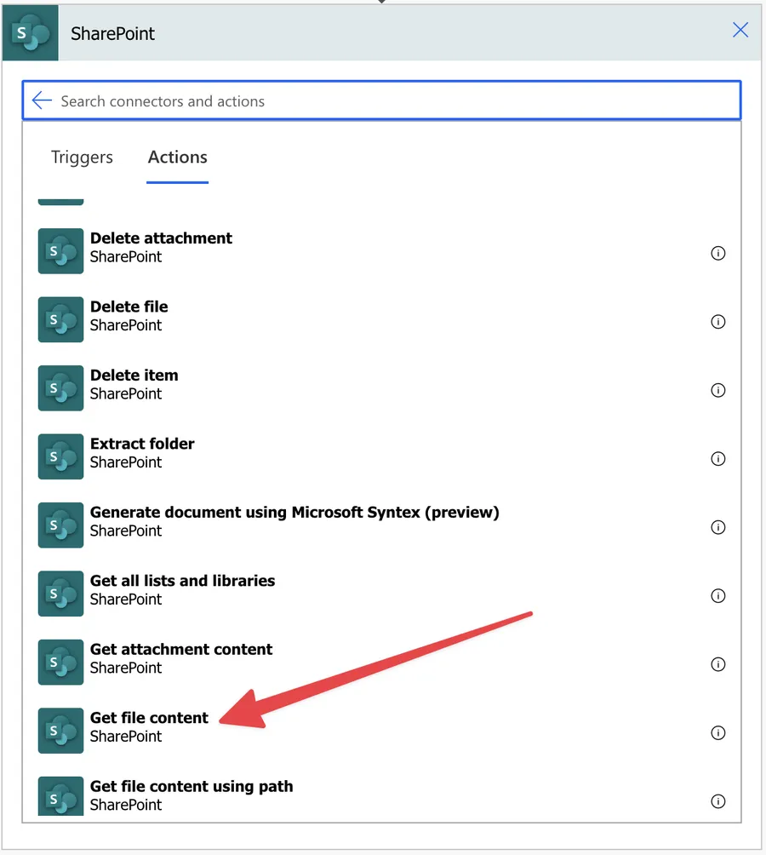766x855 pixels.
Task: View info for the Extract folder action
Action: tap(717, 458)
